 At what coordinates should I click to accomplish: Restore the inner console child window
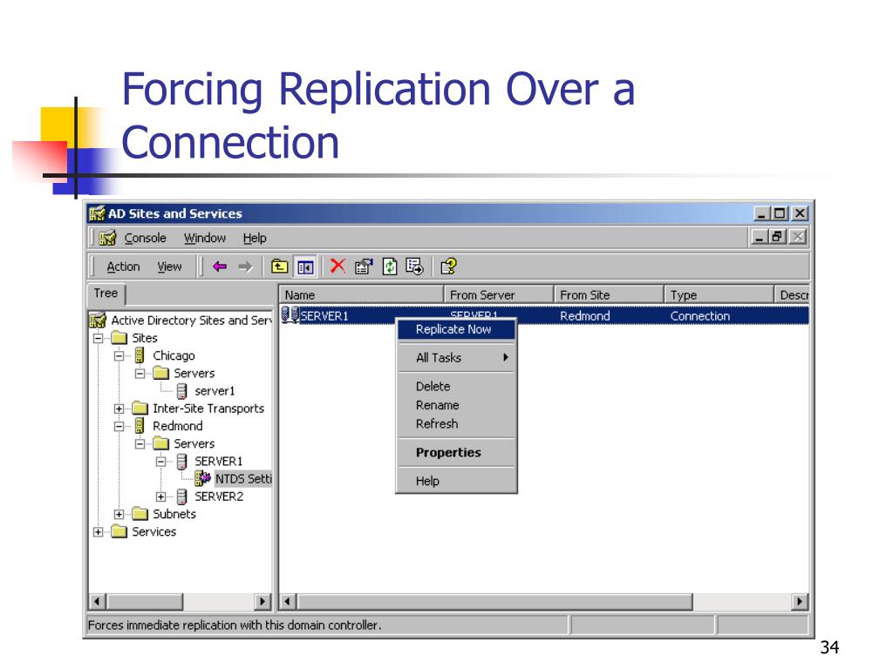click(778, 236)
